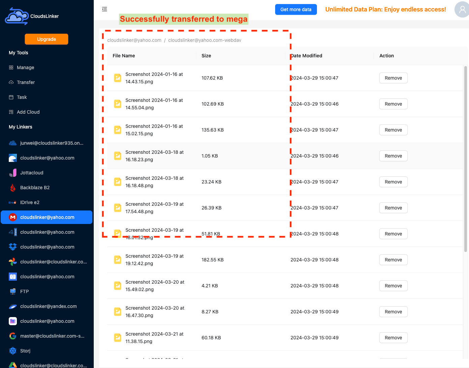Select the cloudslinker@yandex.com linker

point(47,306)
